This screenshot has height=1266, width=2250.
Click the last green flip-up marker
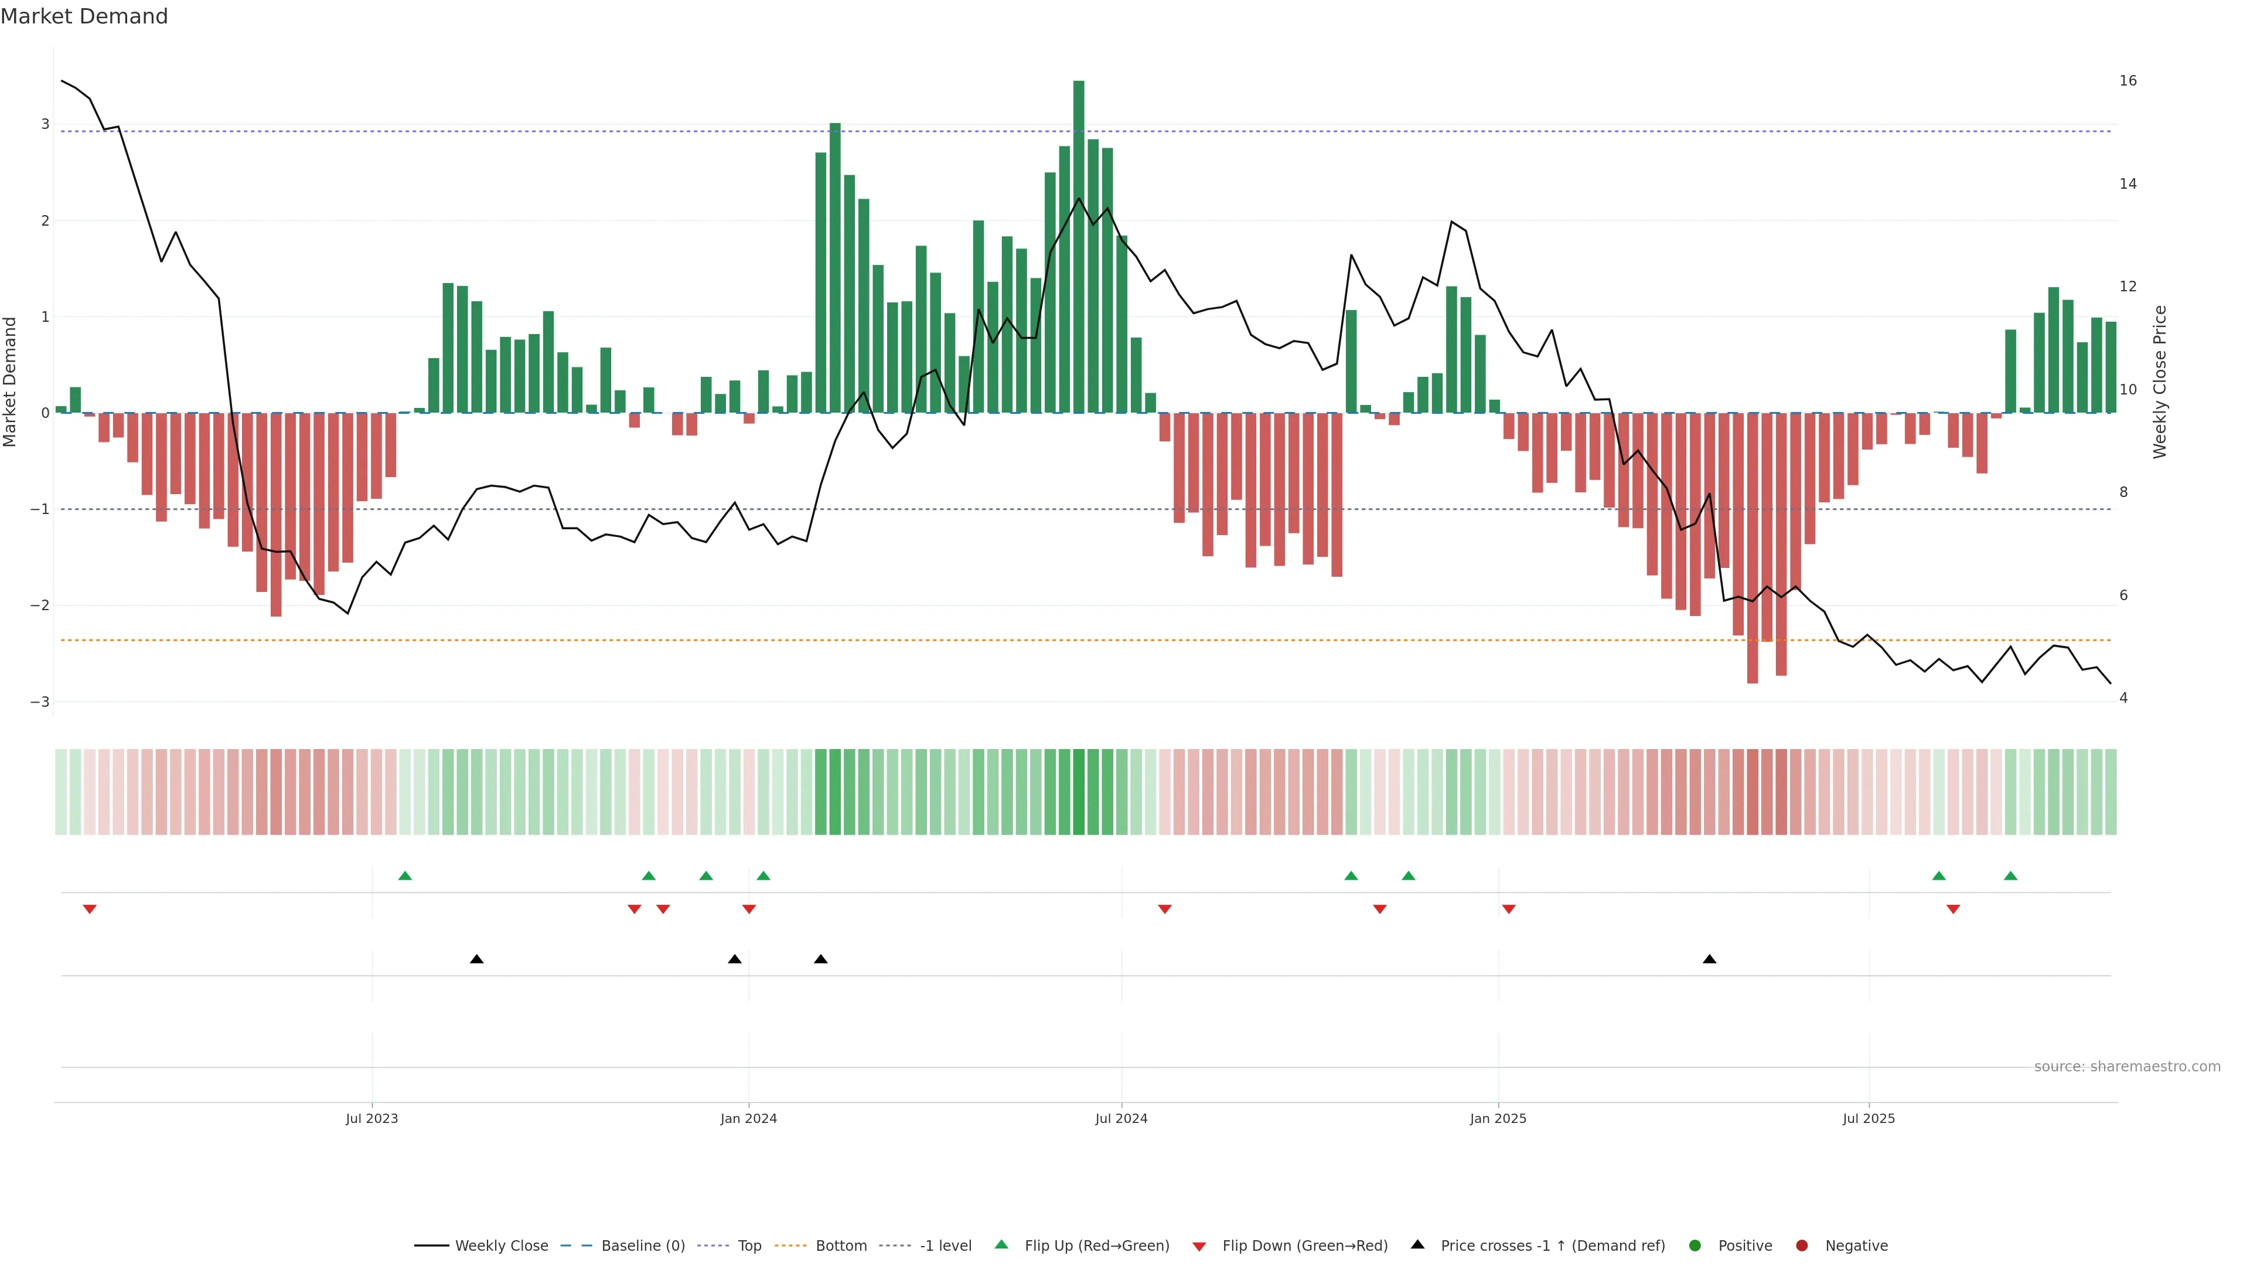coord(2011,876)
